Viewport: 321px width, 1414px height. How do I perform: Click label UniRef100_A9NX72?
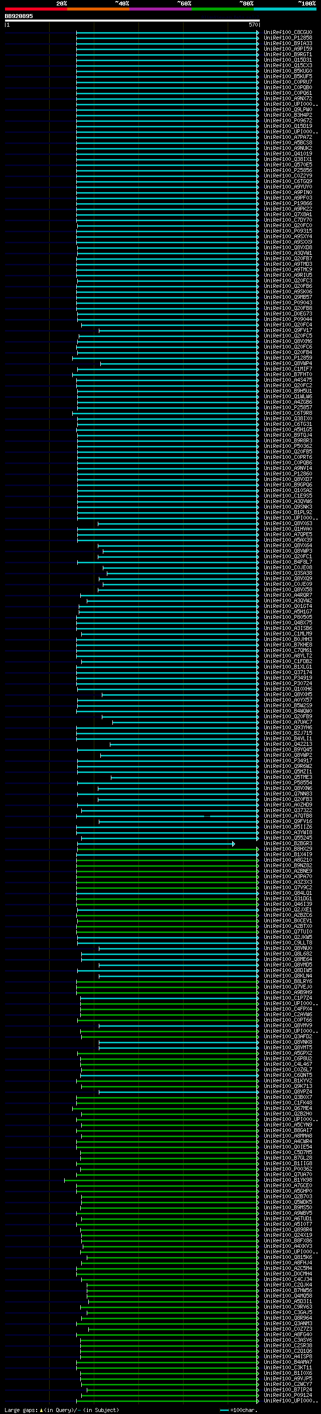(288, 99)
